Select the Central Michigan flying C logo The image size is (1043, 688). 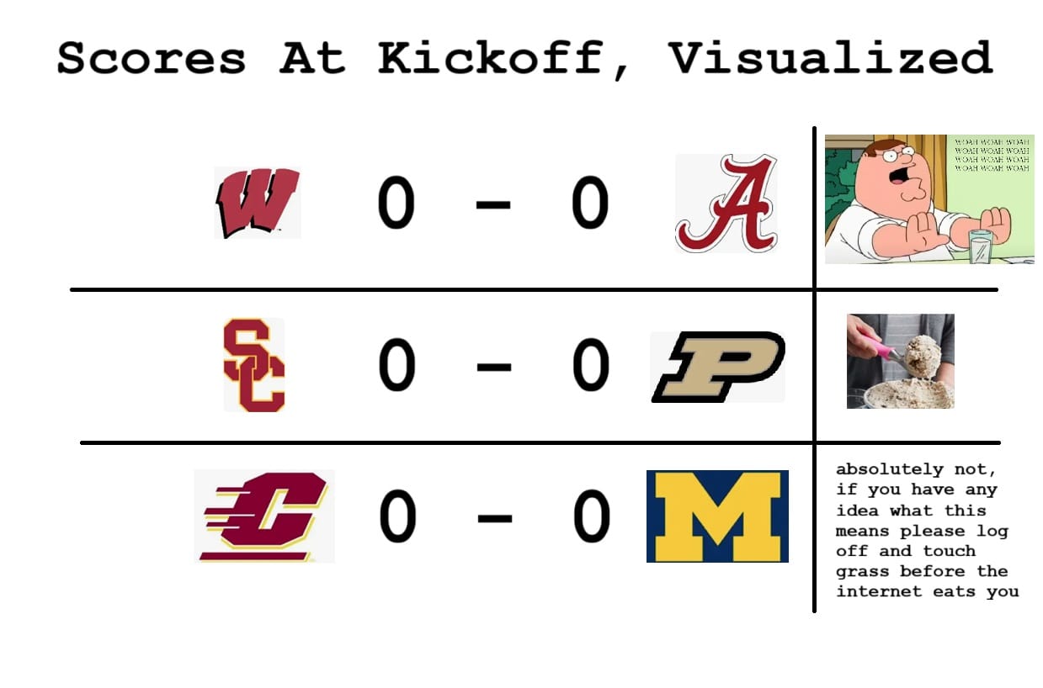pos(264,516)
